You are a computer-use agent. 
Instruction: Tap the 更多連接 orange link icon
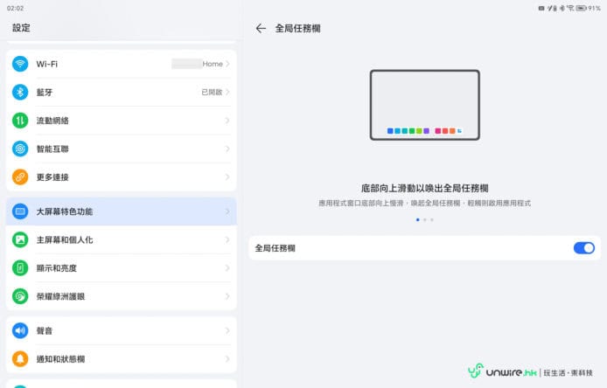click(x=20, y=177)
